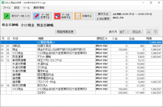Click the 操作方法 help button
This screenshot has height=107, width=163.
point(103,14)
